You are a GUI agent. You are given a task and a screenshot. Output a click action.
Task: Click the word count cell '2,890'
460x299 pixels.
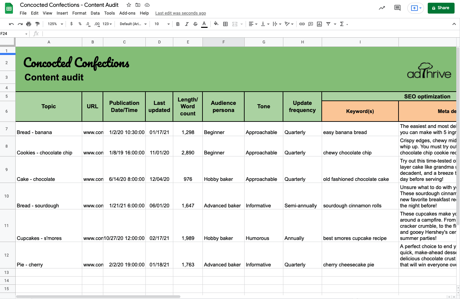188,146
